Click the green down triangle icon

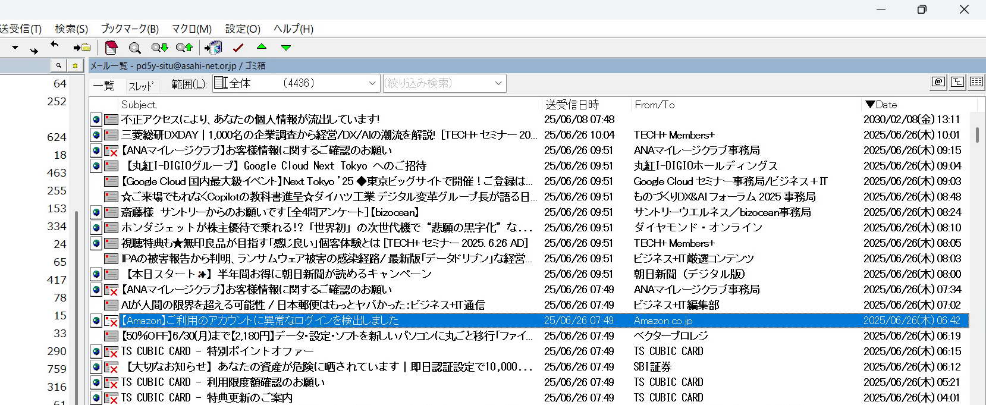pyautogui.click(x=286, y=48)
